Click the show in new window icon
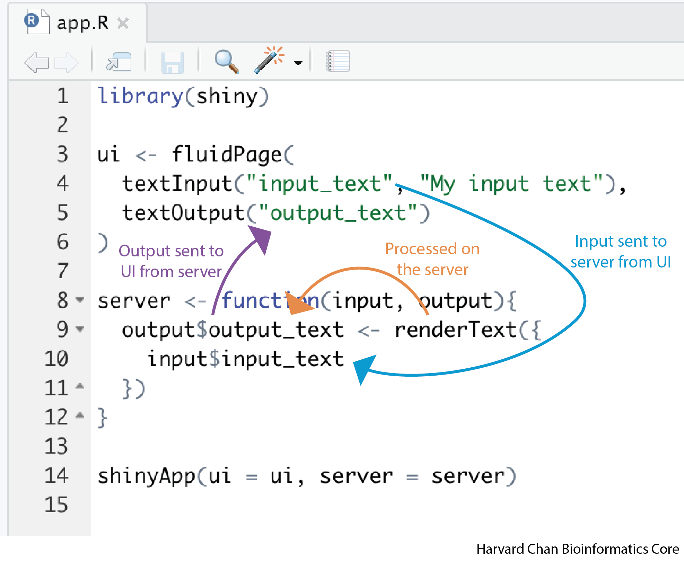The height and width of the screenshot is (561, 684). click(119, 62)
